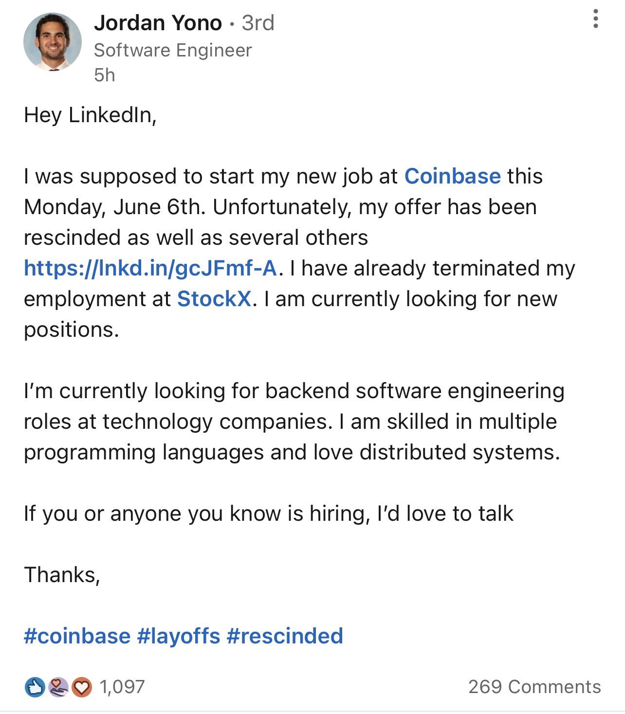Image resolution: width=625 pixels, height=714 pixels.
Task: Open the Coinbase company link
Action: tap(452, 176)
